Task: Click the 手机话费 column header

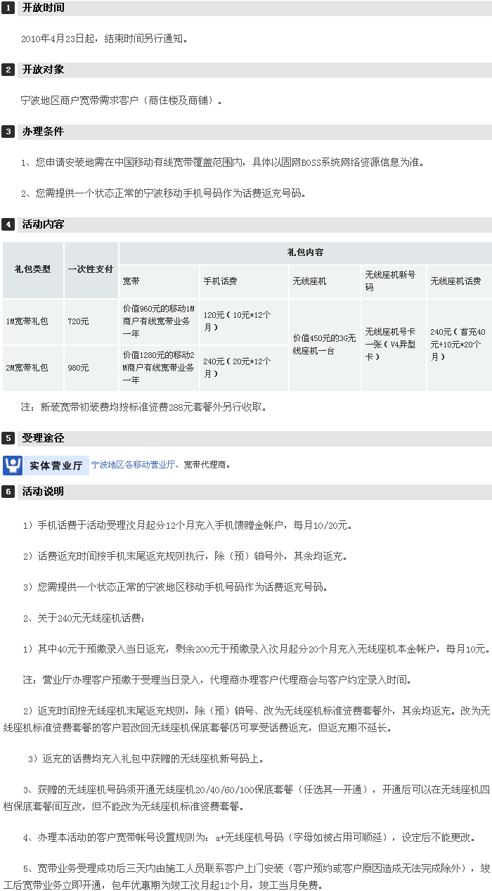Action: [220, 281]
